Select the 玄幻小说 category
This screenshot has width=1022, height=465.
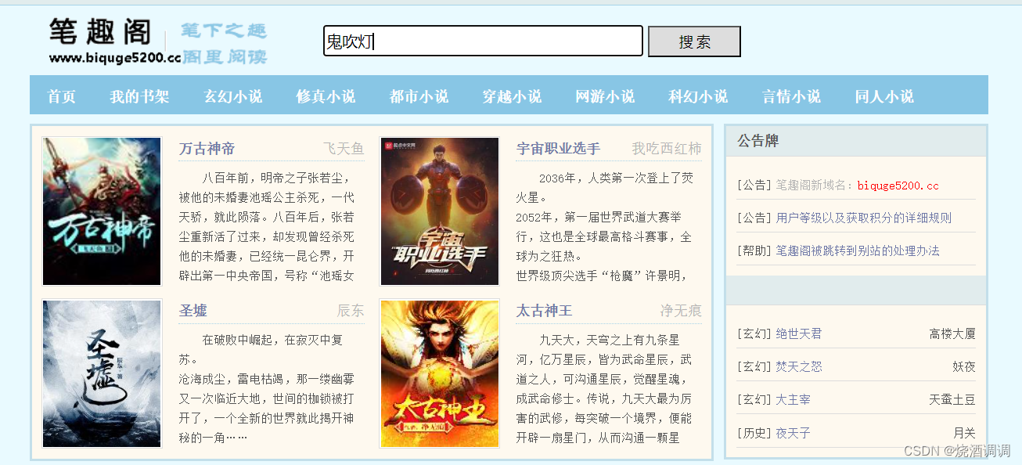tap(233, 96)
